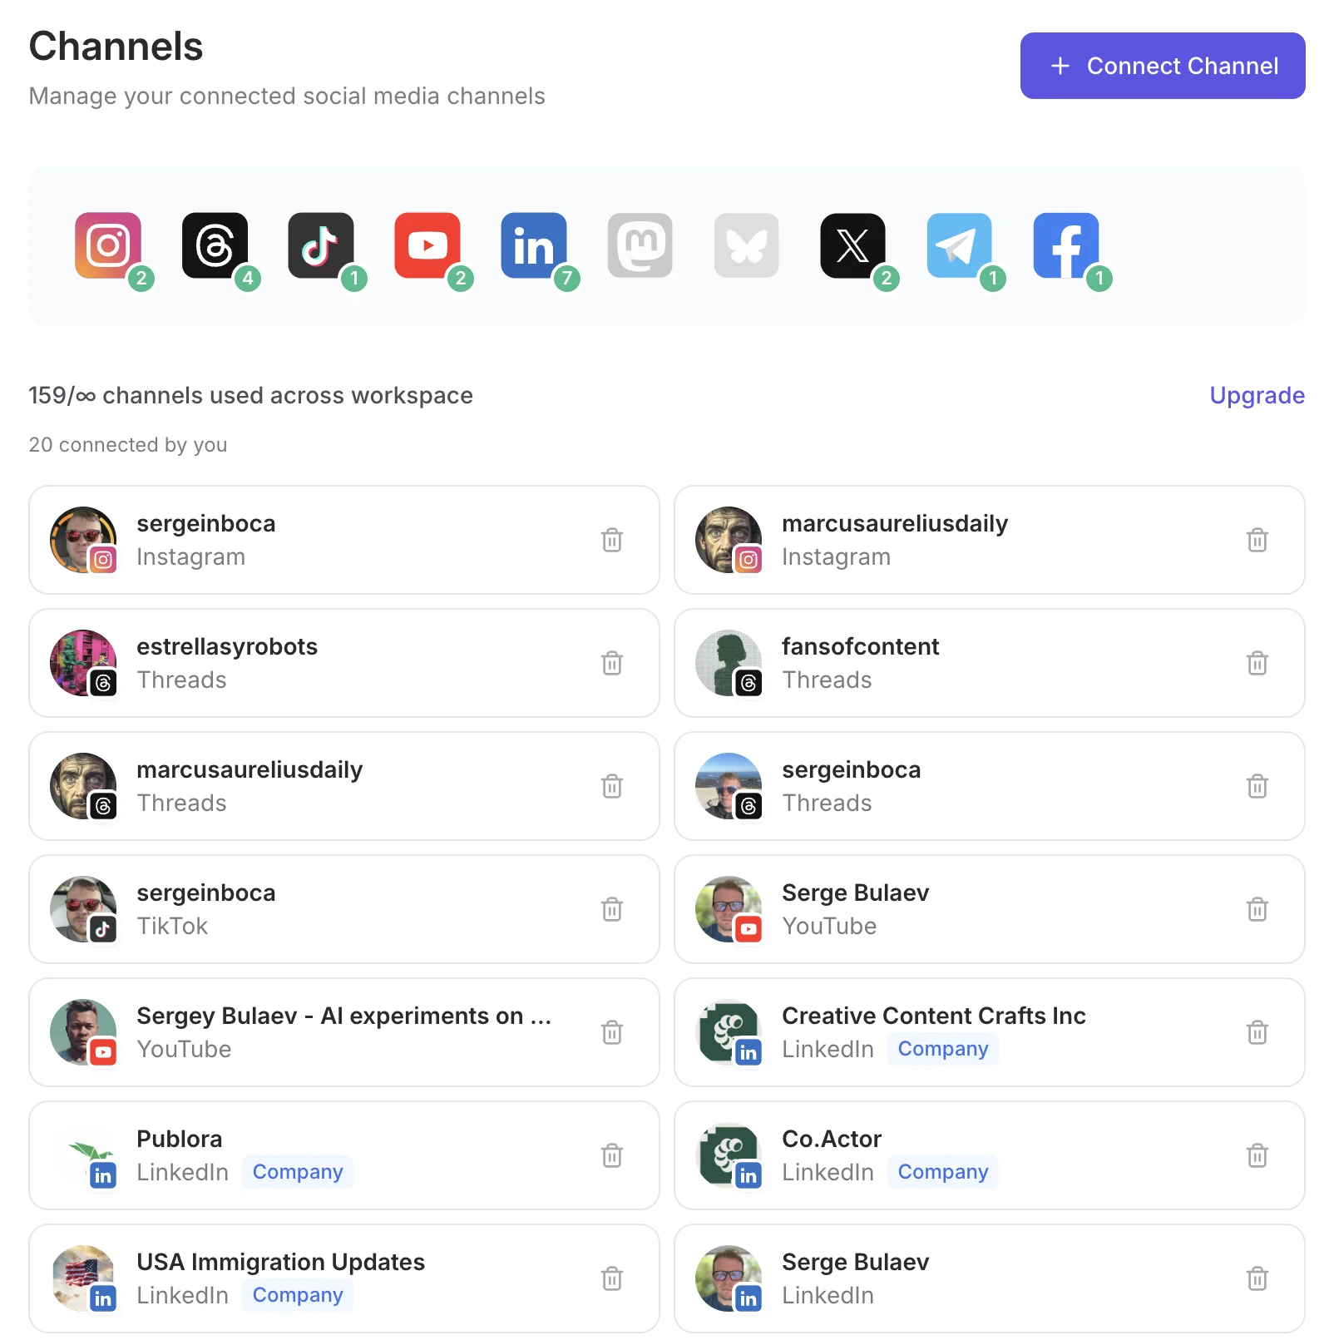This screenshot has width=1329, height=1340.
Task: Click the sergeinboca TikTok avatar
Action: point(83,909)
